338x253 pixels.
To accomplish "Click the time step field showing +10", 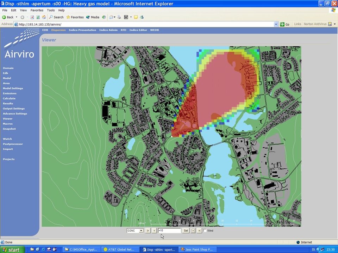I will (169, 231).
